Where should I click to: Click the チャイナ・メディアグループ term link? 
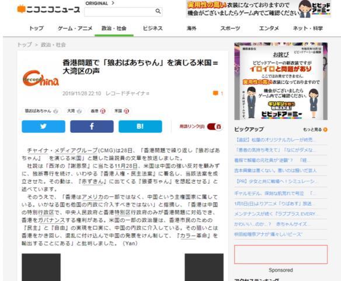tap(62, 150)
